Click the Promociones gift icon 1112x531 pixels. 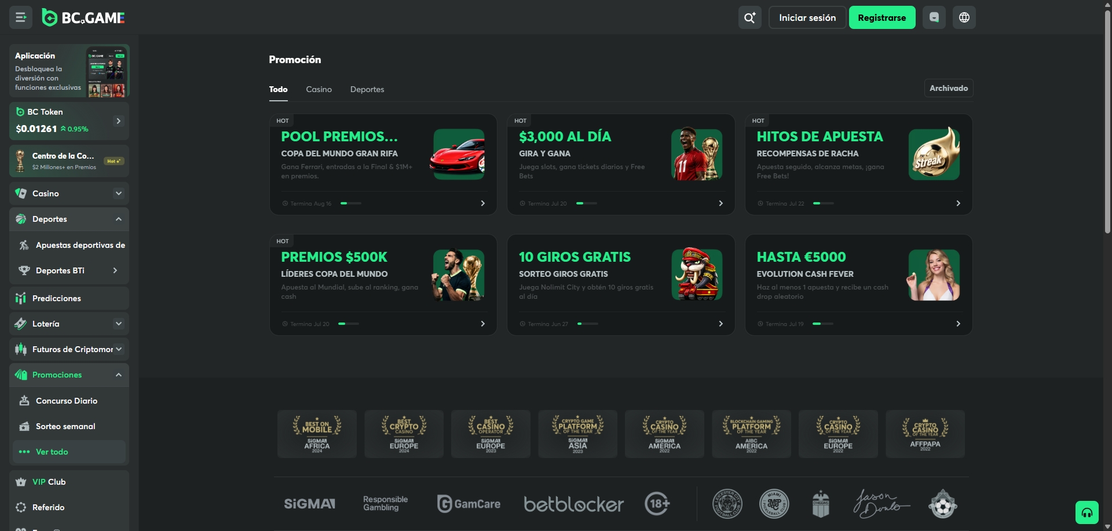(21, 375)
